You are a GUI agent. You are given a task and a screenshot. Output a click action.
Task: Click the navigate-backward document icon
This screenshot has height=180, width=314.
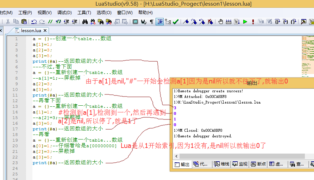[x=117, y=21]
